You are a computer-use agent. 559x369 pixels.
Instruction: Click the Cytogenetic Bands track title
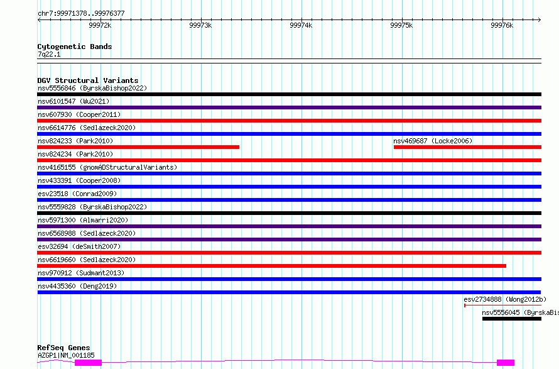point(75,47)
